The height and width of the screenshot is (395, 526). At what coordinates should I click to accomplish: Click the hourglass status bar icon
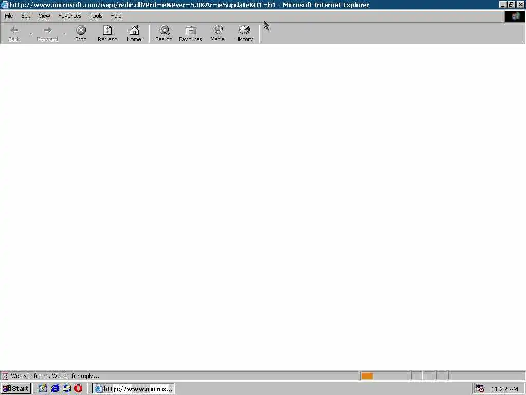(x=5, y=376)
